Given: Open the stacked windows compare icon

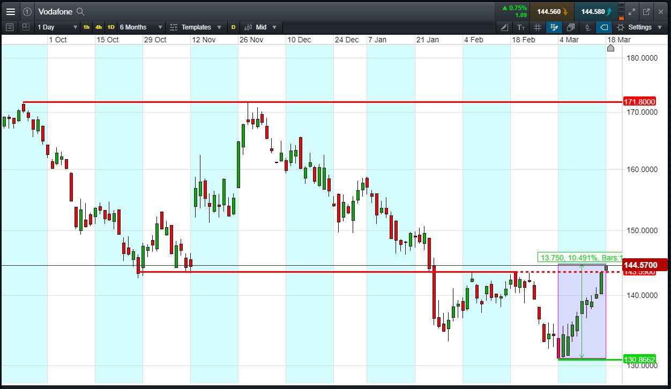Looking at the screenshot, I should tap(571, 27).
